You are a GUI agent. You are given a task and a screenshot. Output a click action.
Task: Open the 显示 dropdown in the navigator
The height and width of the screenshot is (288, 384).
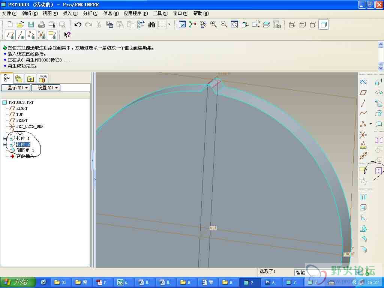point(16,88)
